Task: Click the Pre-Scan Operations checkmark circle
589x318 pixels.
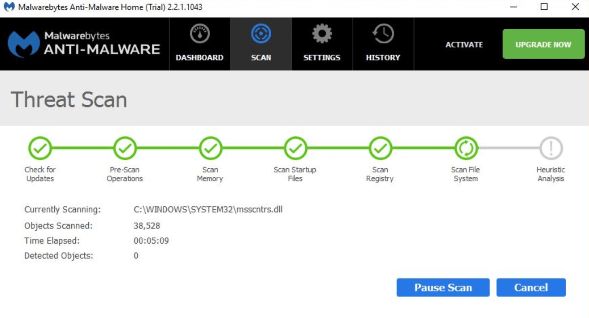Action: pyautogui.click(x=125, y=148)
